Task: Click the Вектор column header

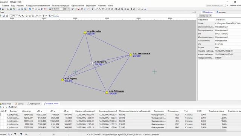Action: 13,111
